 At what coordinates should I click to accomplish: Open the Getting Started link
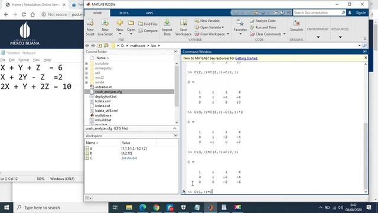[246, 58]
